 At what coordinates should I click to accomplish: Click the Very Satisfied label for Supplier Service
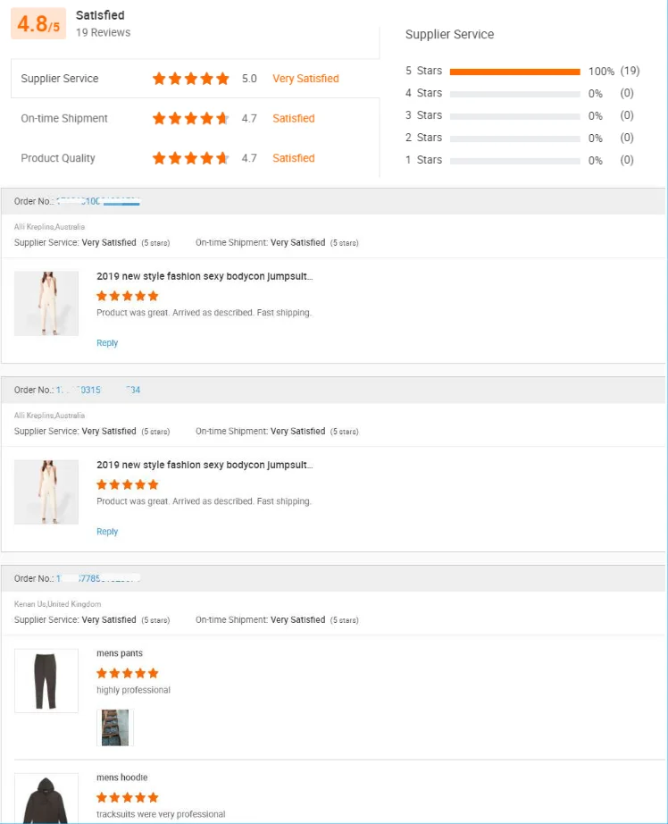pos(305,79)
